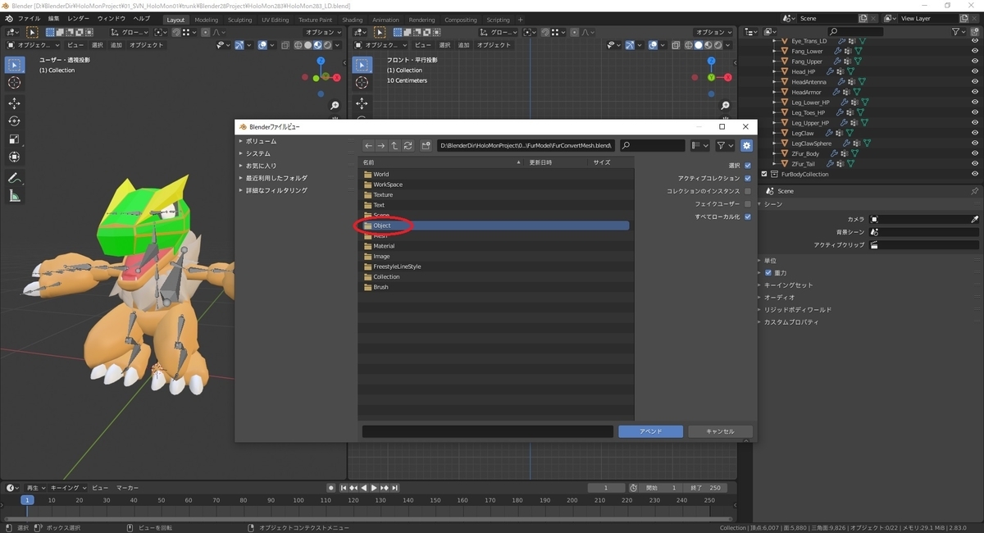The width and height of the screenshot is (984, 533).
Task: Open outliner filter icon
Action: pyautogui.click(x=959, y=32)
